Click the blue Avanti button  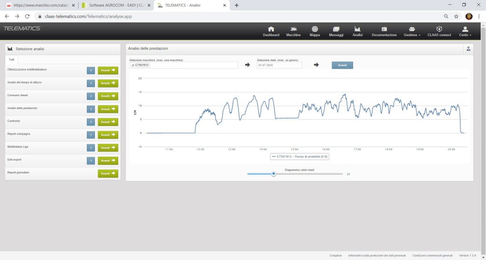point(342,65)
